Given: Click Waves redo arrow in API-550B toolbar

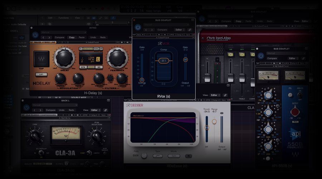Looking at the screenshot, I should 280,63.
